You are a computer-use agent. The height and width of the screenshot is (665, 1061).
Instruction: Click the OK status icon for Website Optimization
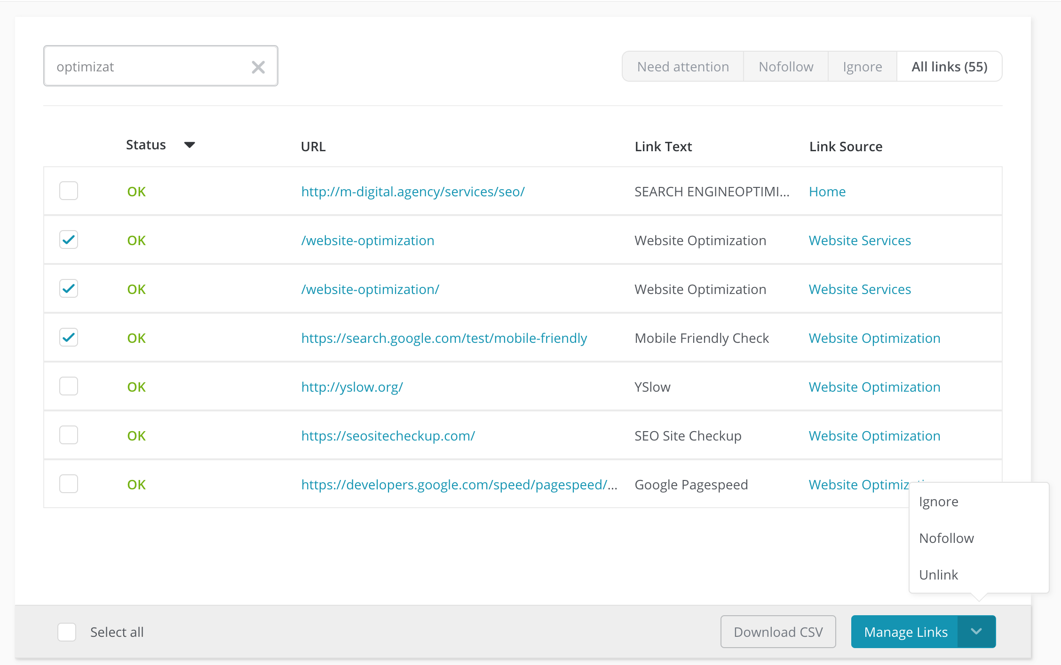click(x=136, y=240)
